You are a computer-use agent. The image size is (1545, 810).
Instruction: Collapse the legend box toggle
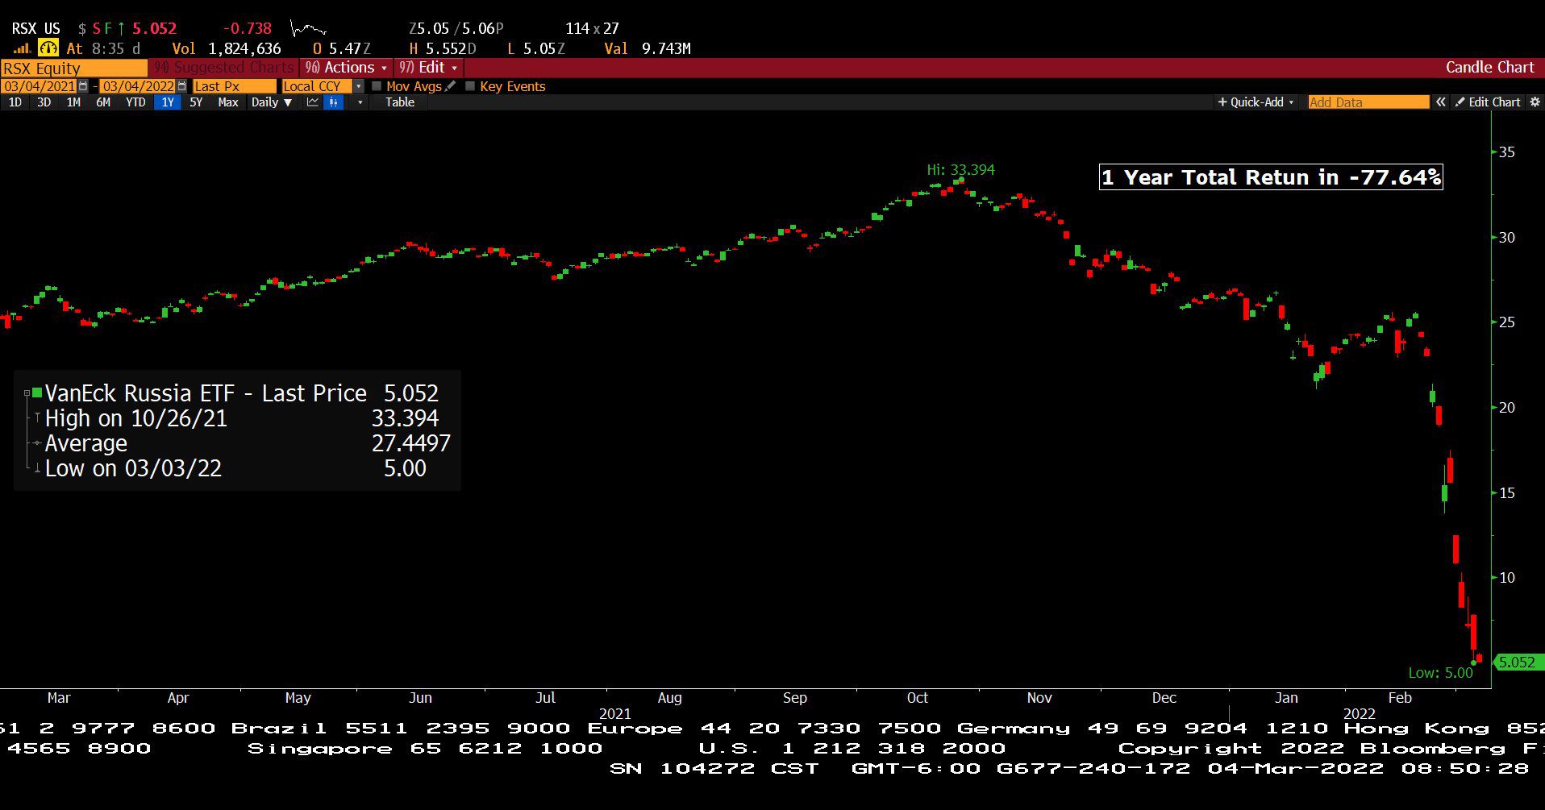tap(27, 393)
